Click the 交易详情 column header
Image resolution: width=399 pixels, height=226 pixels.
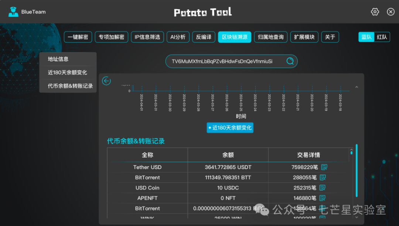coord(308,155)
